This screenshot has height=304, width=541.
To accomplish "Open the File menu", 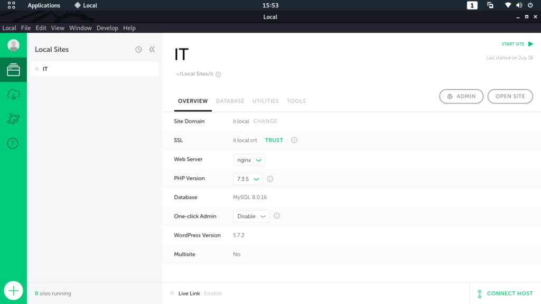I will tap(26, 28).
